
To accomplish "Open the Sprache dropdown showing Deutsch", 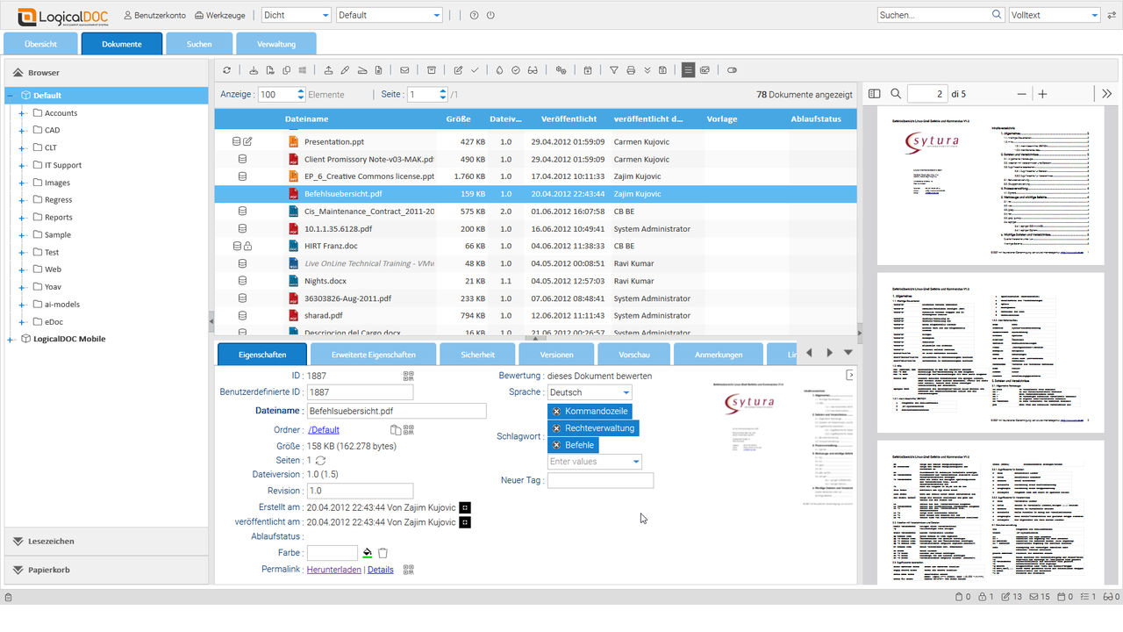I will (x=626, y=392).
